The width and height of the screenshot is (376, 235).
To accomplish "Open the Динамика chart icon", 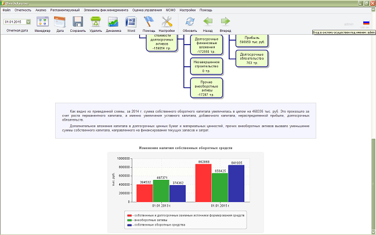I will click(113, 22).
